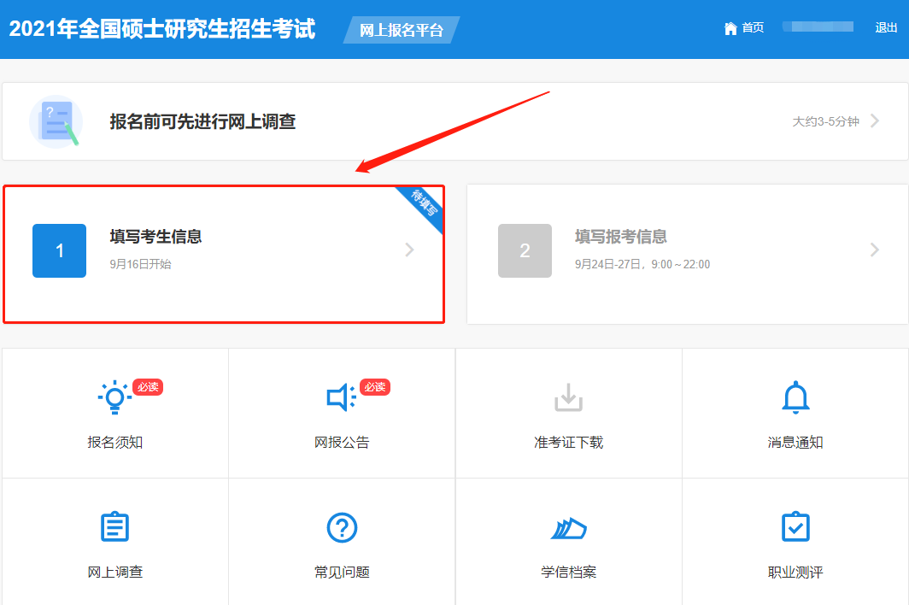The height and width of the screenshot is (605, 909).
Task: Click the blurred username in the header
Action: point(818,27)
